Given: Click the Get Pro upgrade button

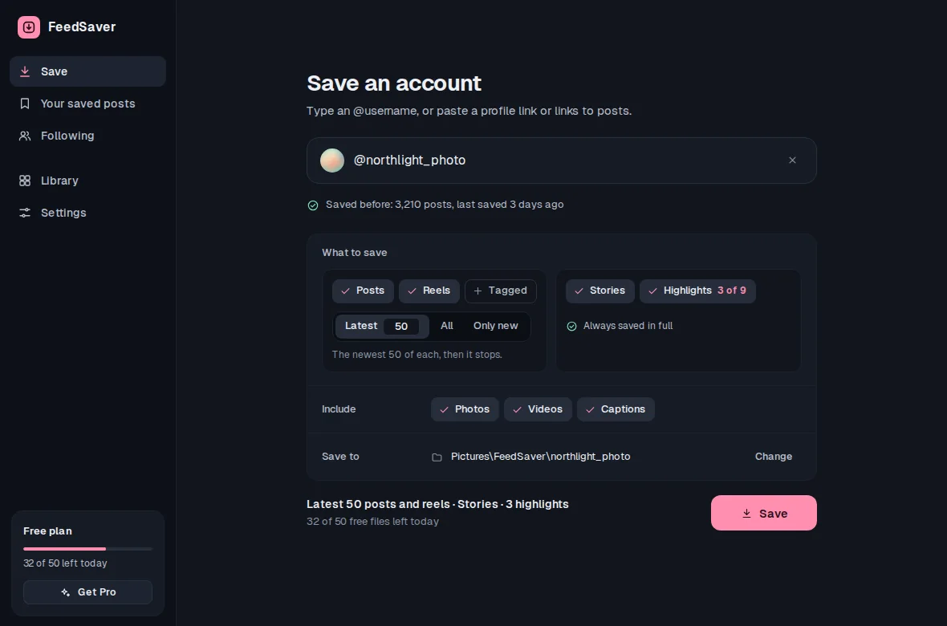Looking at the screenshot, I should click(x=88, y=592).
